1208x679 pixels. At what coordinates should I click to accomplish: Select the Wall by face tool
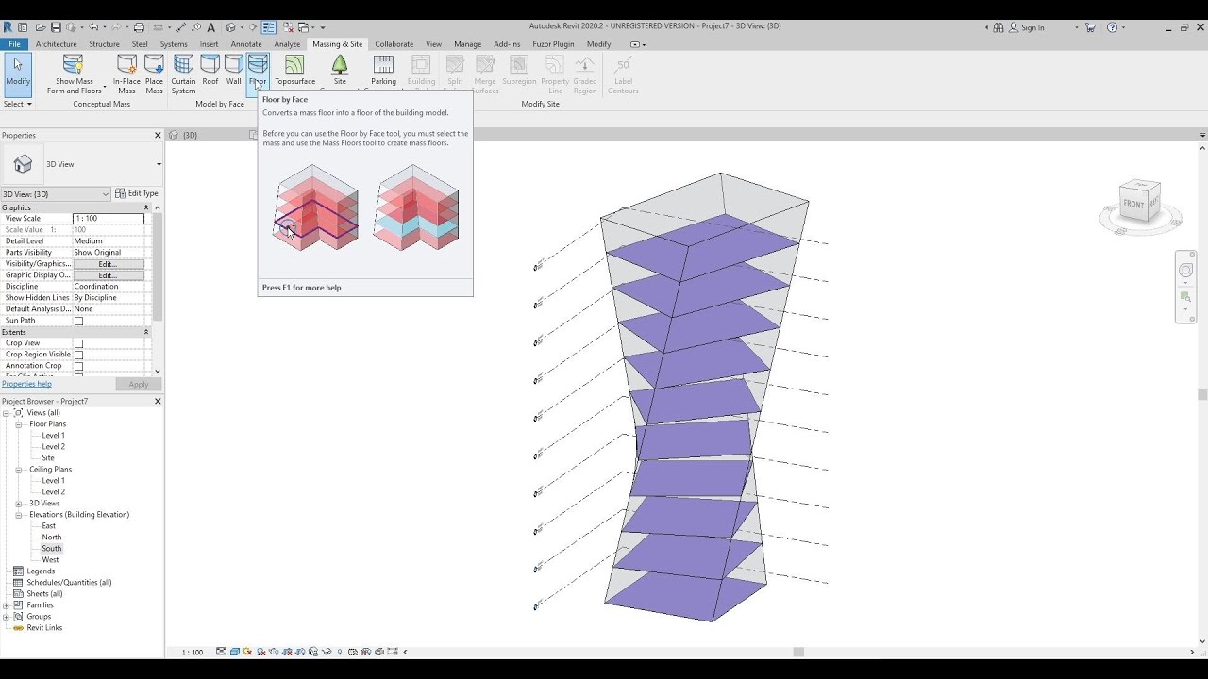coord(233,71)
